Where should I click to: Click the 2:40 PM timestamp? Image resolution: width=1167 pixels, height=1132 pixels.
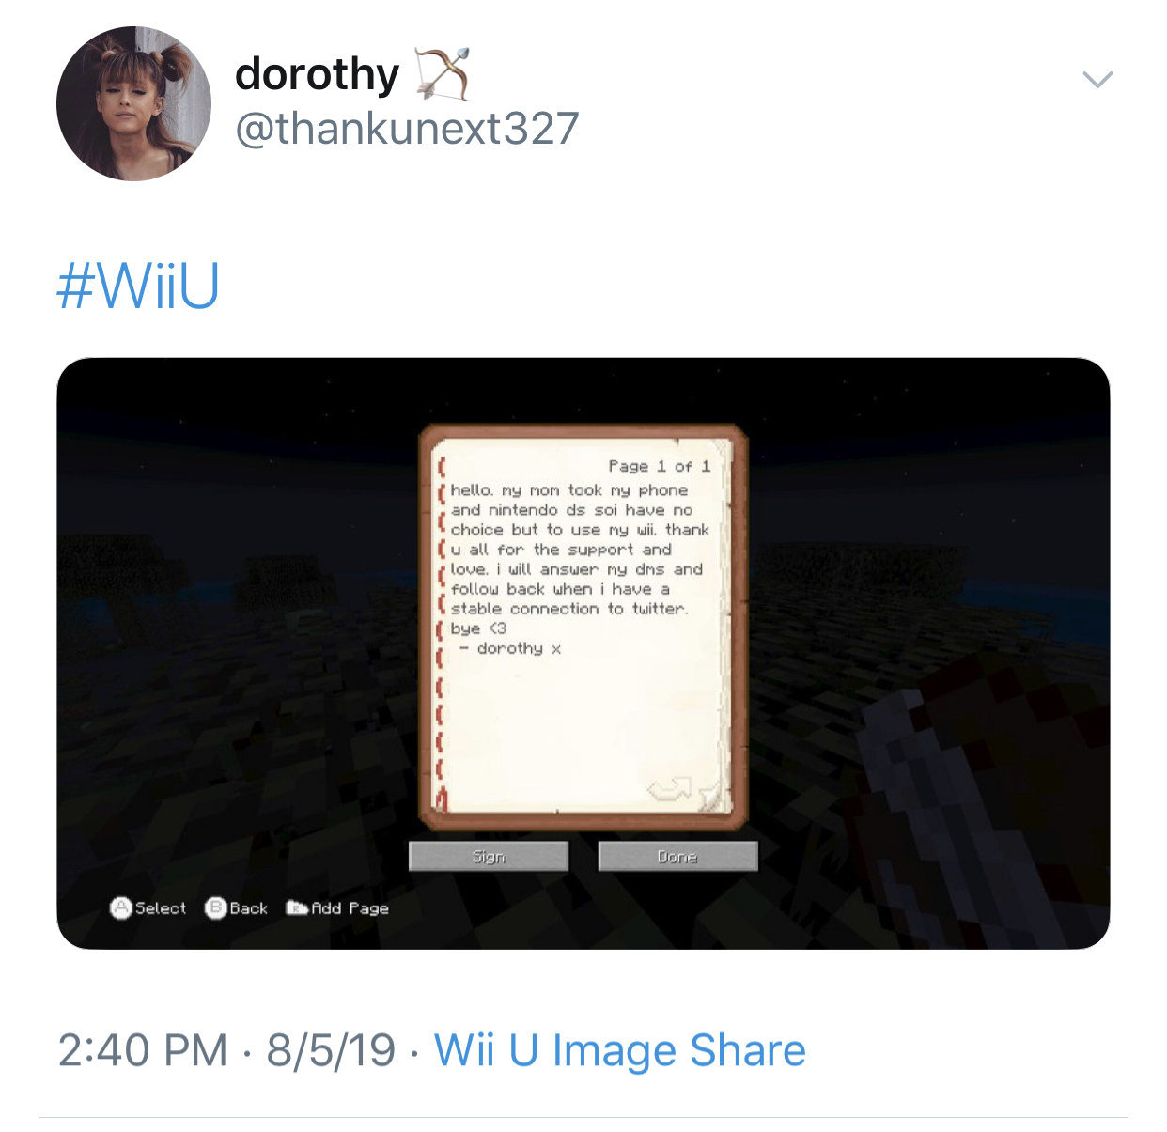click(143, 1050)
